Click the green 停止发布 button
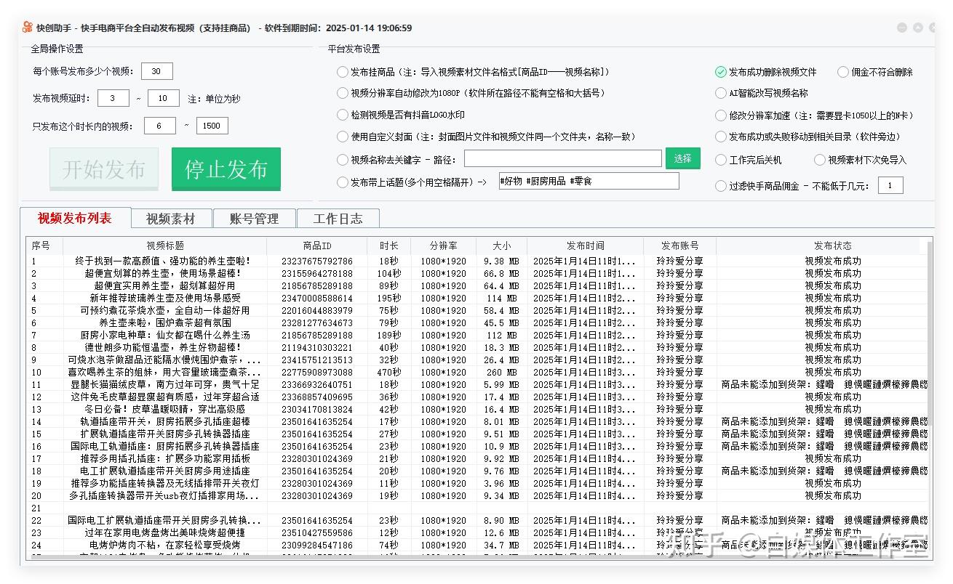Screen dimensions: 953x584 [x=226, y=169]
